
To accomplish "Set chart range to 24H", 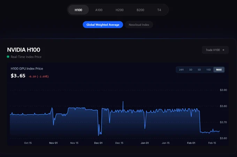I will pyautogui.click(x=181, y=70).
